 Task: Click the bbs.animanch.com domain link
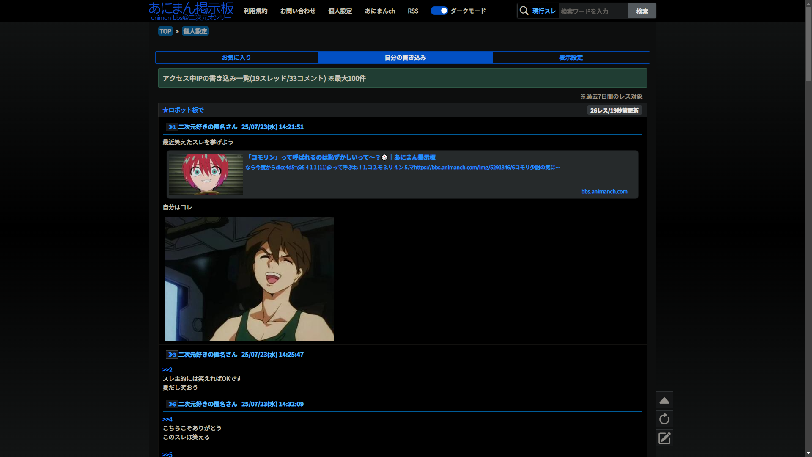(604, 192)
